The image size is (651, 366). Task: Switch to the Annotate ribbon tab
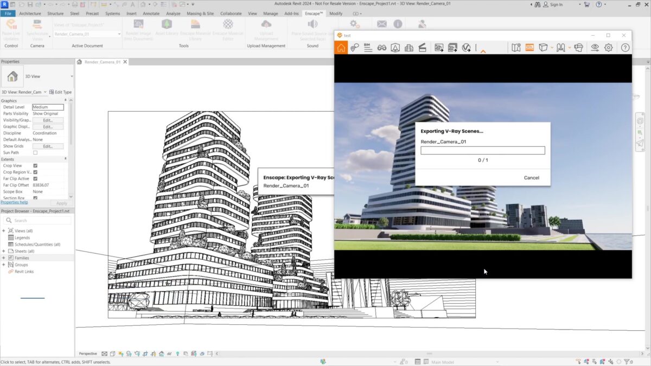click(x=151, y=13)
